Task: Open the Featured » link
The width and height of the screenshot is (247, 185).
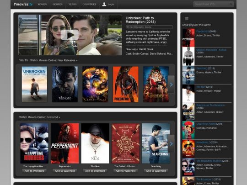Action: tap(53, 117)
